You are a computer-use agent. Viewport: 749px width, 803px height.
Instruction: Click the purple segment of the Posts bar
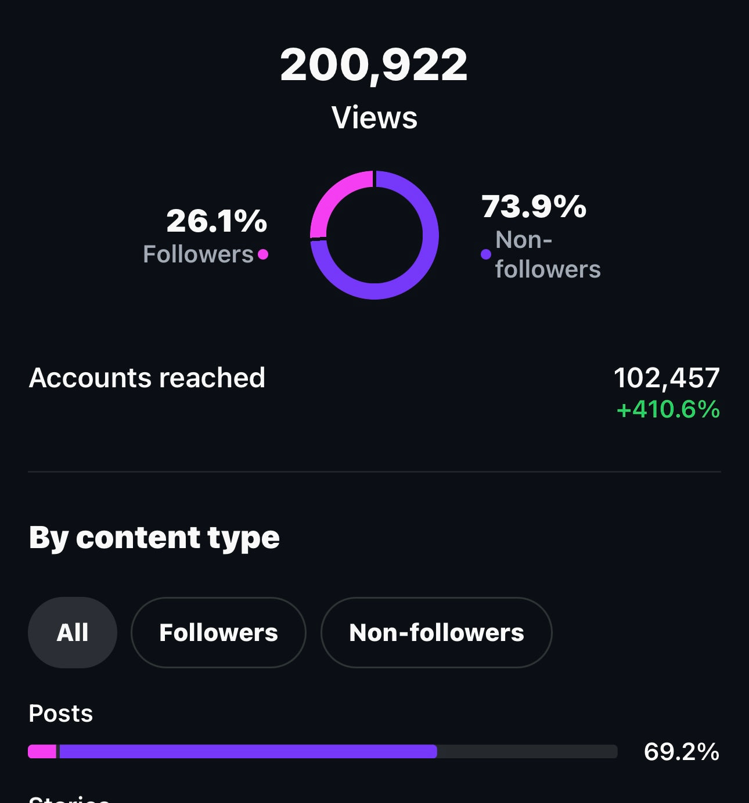(248, 751)
